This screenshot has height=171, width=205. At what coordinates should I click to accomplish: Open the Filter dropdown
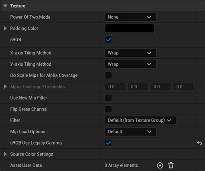tap(140, 120)
